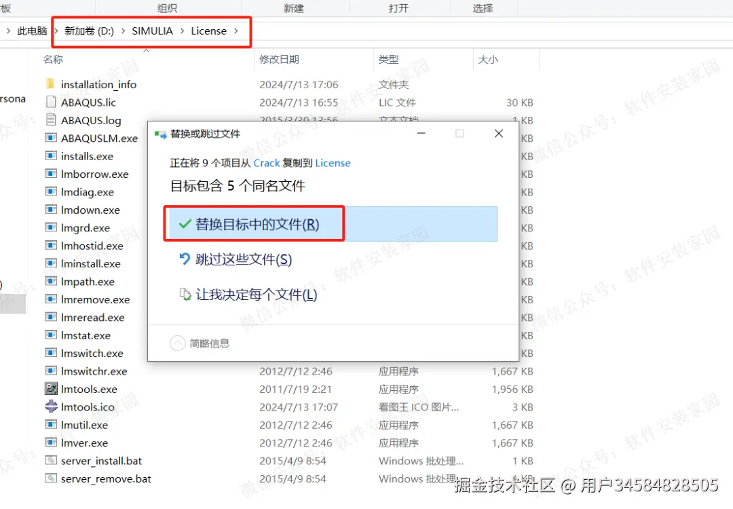
Task: Open the 打开 ribbon group
Action: point(398,8)
